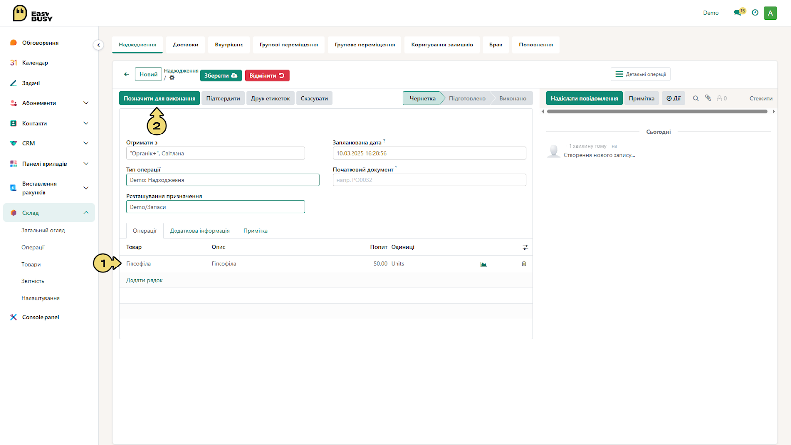Click the EasyBusy logo

click(x=33, y=13)
